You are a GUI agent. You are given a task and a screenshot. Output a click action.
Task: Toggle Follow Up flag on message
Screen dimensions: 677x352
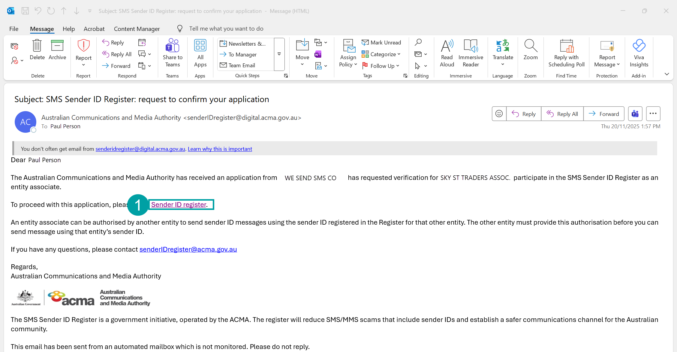click(381, 65)
